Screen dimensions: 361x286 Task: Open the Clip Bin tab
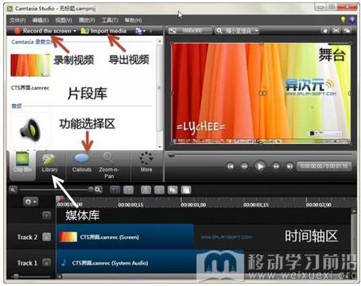(22, 165)
